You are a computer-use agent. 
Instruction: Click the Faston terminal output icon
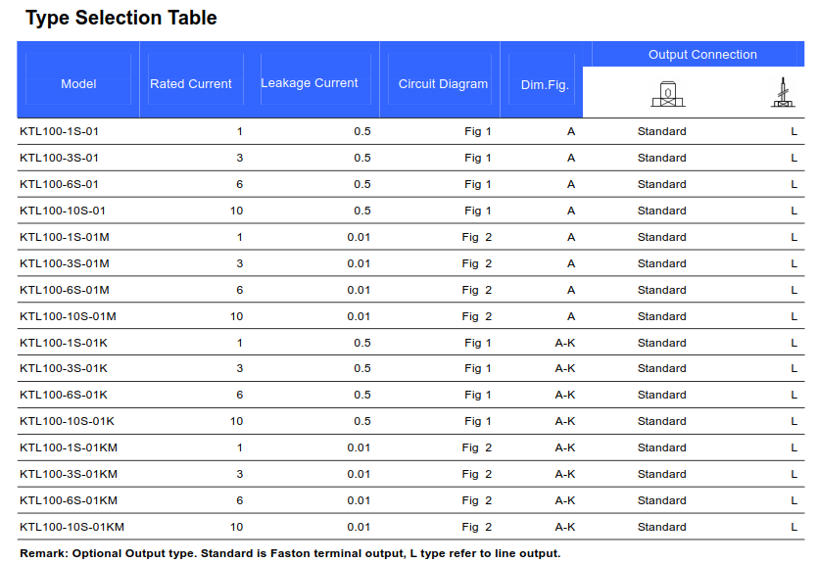[668, 94]
